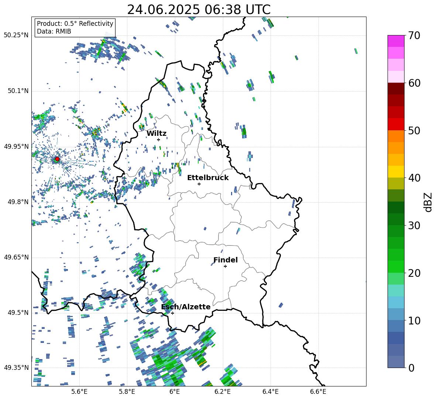This screenshot has height=399, width=437.
Task: Click the 5.6°E longitude label
Action: (79, 392)
